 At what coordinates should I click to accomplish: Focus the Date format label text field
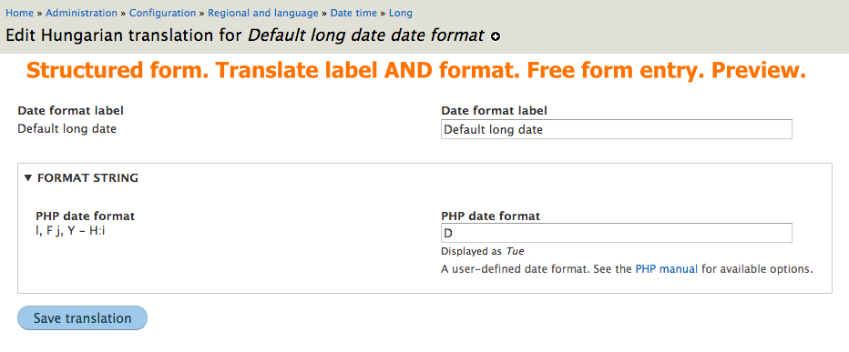click(x=616, y=129)
